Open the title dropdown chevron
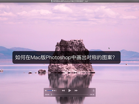139x104 pixels. click(x=89, y=1)
